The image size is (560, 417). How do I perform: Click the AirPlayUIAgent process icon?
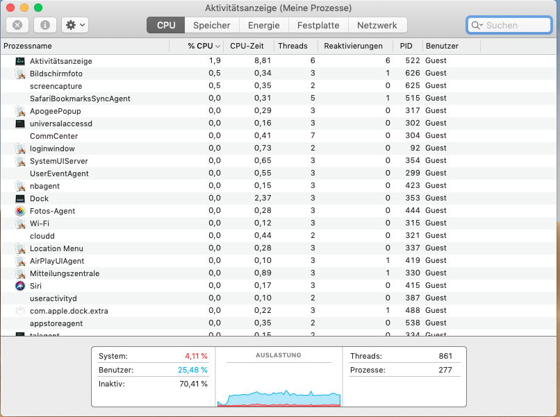pos(20,261)
